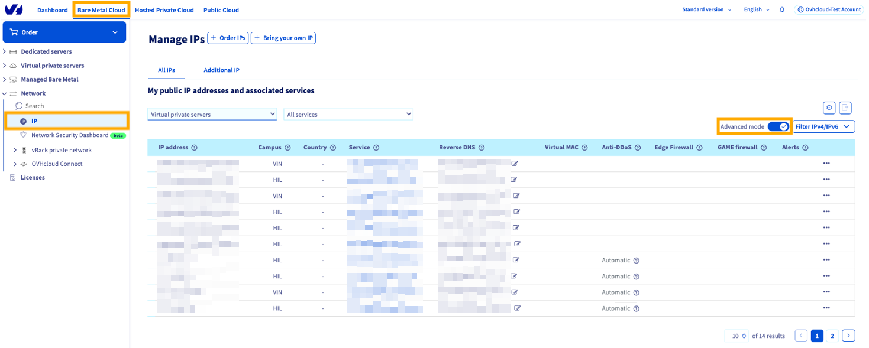This screenshot has height=348, width=869.
Task: Click the Automatic info icon on a GAME firewall row
Action: tap(637, 260)
